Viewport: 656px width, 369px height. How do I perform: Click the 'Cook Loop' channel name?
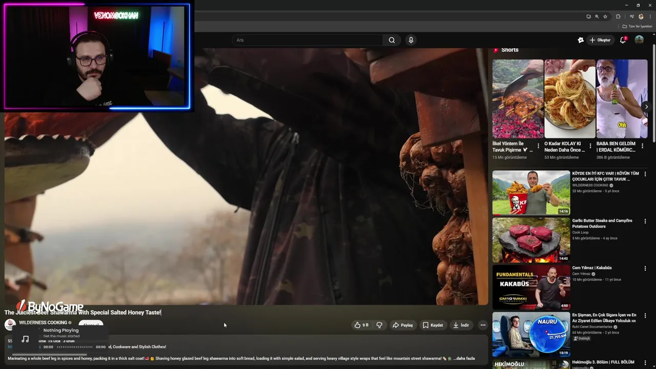coord(581,233)
